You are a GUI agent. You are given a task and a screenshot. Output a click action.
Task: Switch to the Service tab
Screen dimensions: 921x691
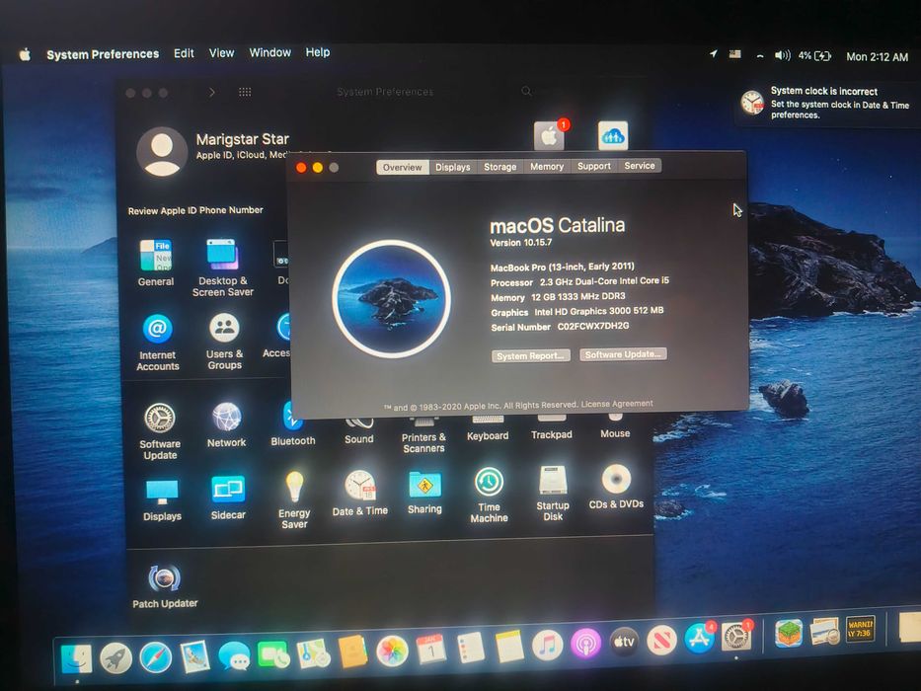[x=640, y=166]
